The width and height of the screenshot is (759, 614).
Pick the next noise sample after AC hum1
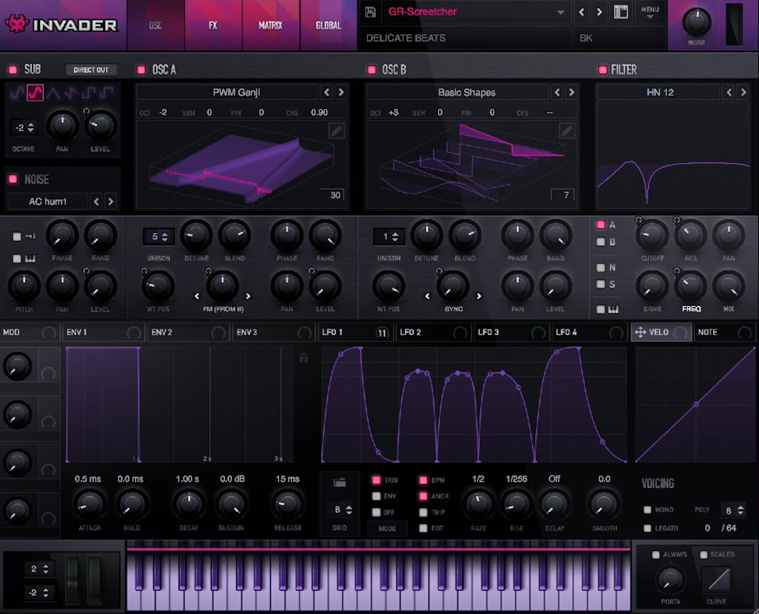(111, 202)
